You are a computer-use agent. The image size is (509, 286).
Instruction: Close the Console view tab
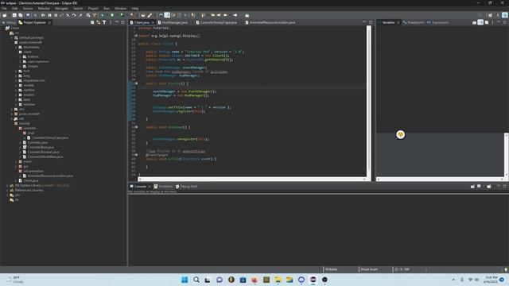click(150, 187)
